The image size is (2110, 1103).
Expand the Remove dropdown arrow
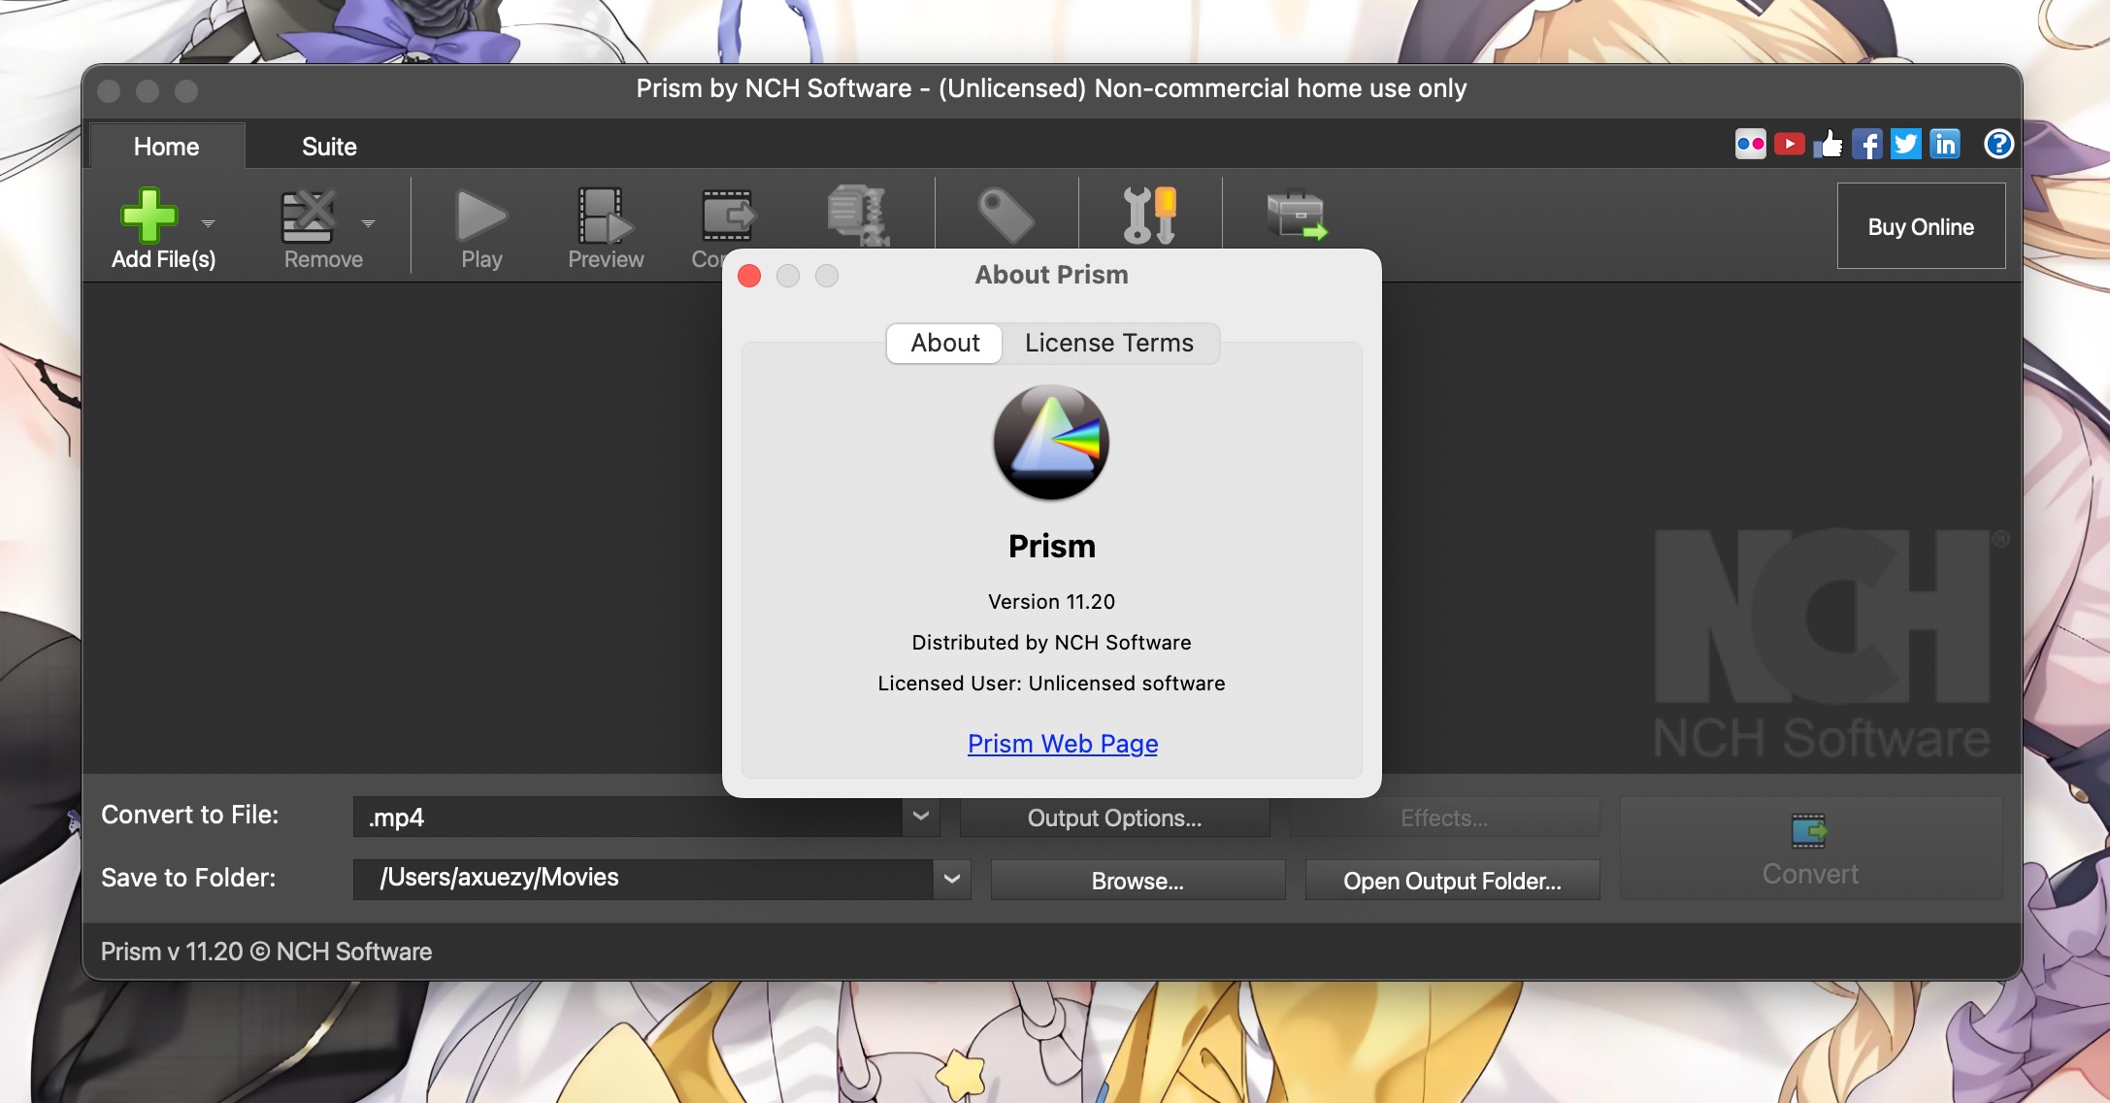coord(368,223)
